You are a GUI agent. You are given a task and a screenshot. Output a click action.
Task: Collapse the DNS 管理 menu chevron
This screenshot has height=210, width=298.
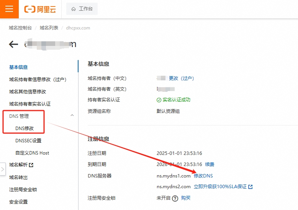(x=72, y=116)
